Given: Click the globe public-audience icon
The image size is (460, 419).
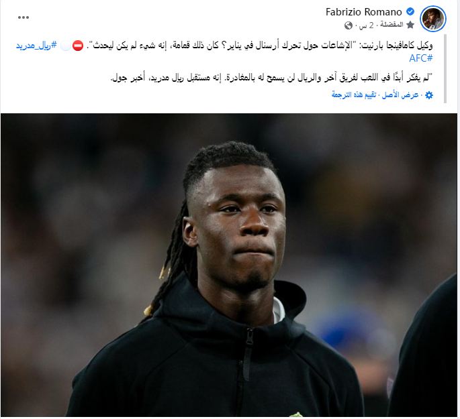Looking at the screenshot, I should pos(349,25).
